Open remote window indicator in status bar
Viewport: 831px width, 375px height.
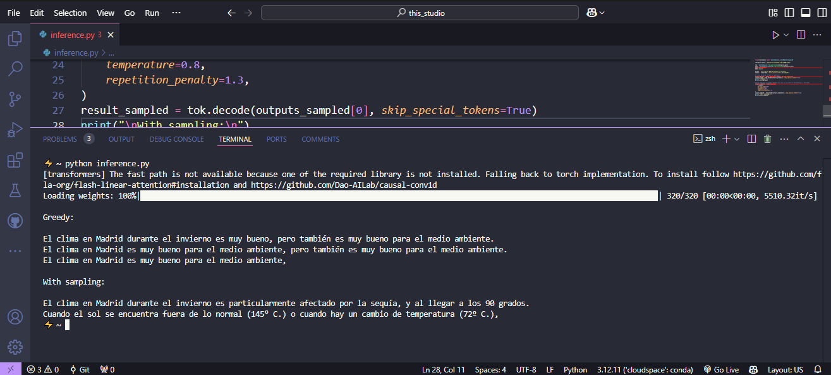pyautogui.click(x=11, y=369)
